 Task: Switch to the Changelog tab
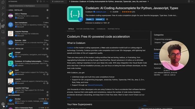pos(101,29)
